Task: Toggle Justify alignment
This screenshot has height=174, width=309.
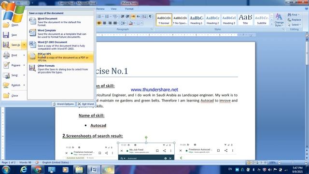Action: coord(115,23)
